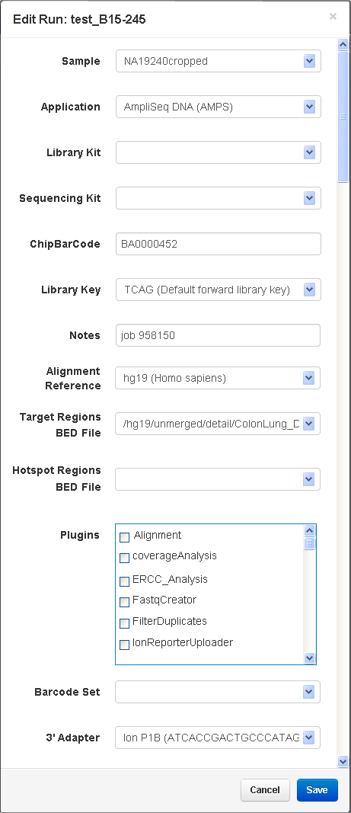Open the Sample dropdown arrow
351x813 pixels.
click(x=310, y=61)
